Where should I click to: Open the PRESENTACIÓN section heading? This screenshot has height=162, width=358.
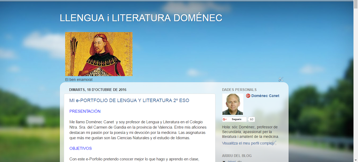tap(85, 111)
